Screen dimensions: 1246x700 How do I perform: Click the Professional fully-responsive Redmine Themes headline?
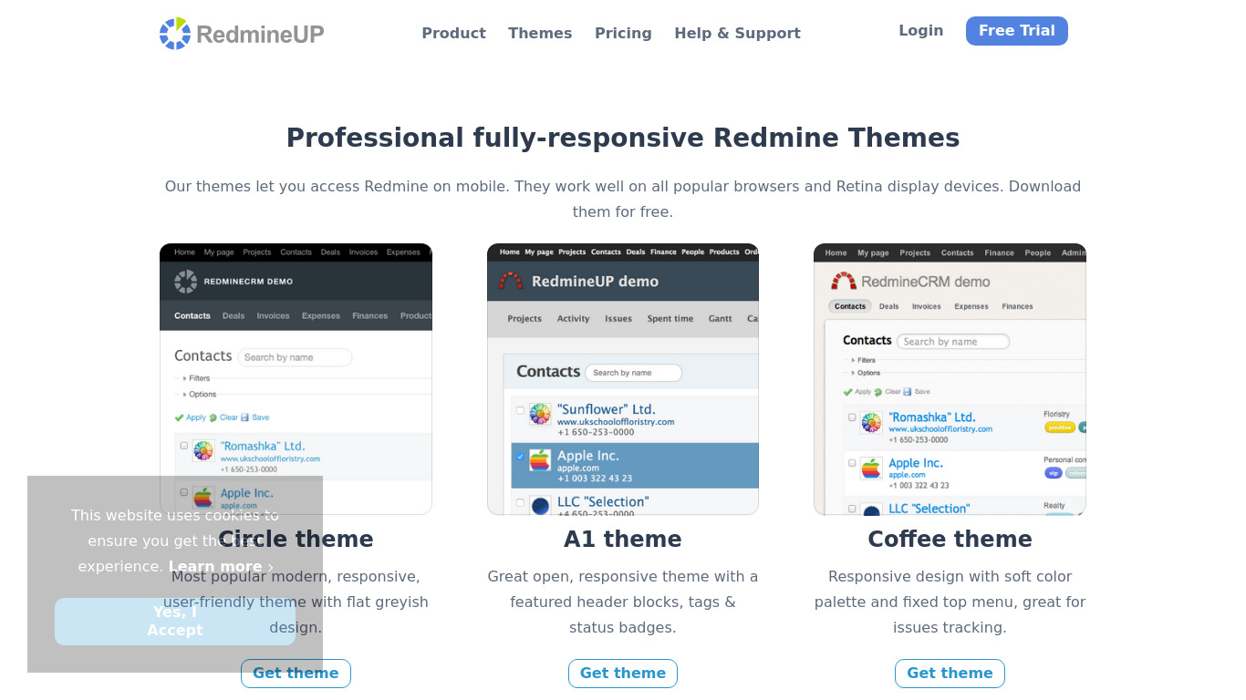coord(623,138)
